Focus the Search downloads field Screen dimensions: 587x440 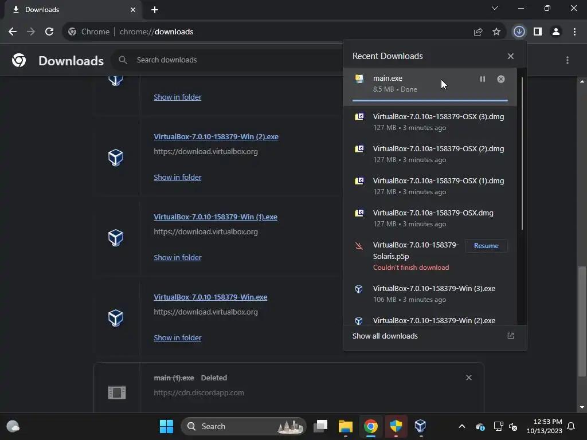pos(228,60)
